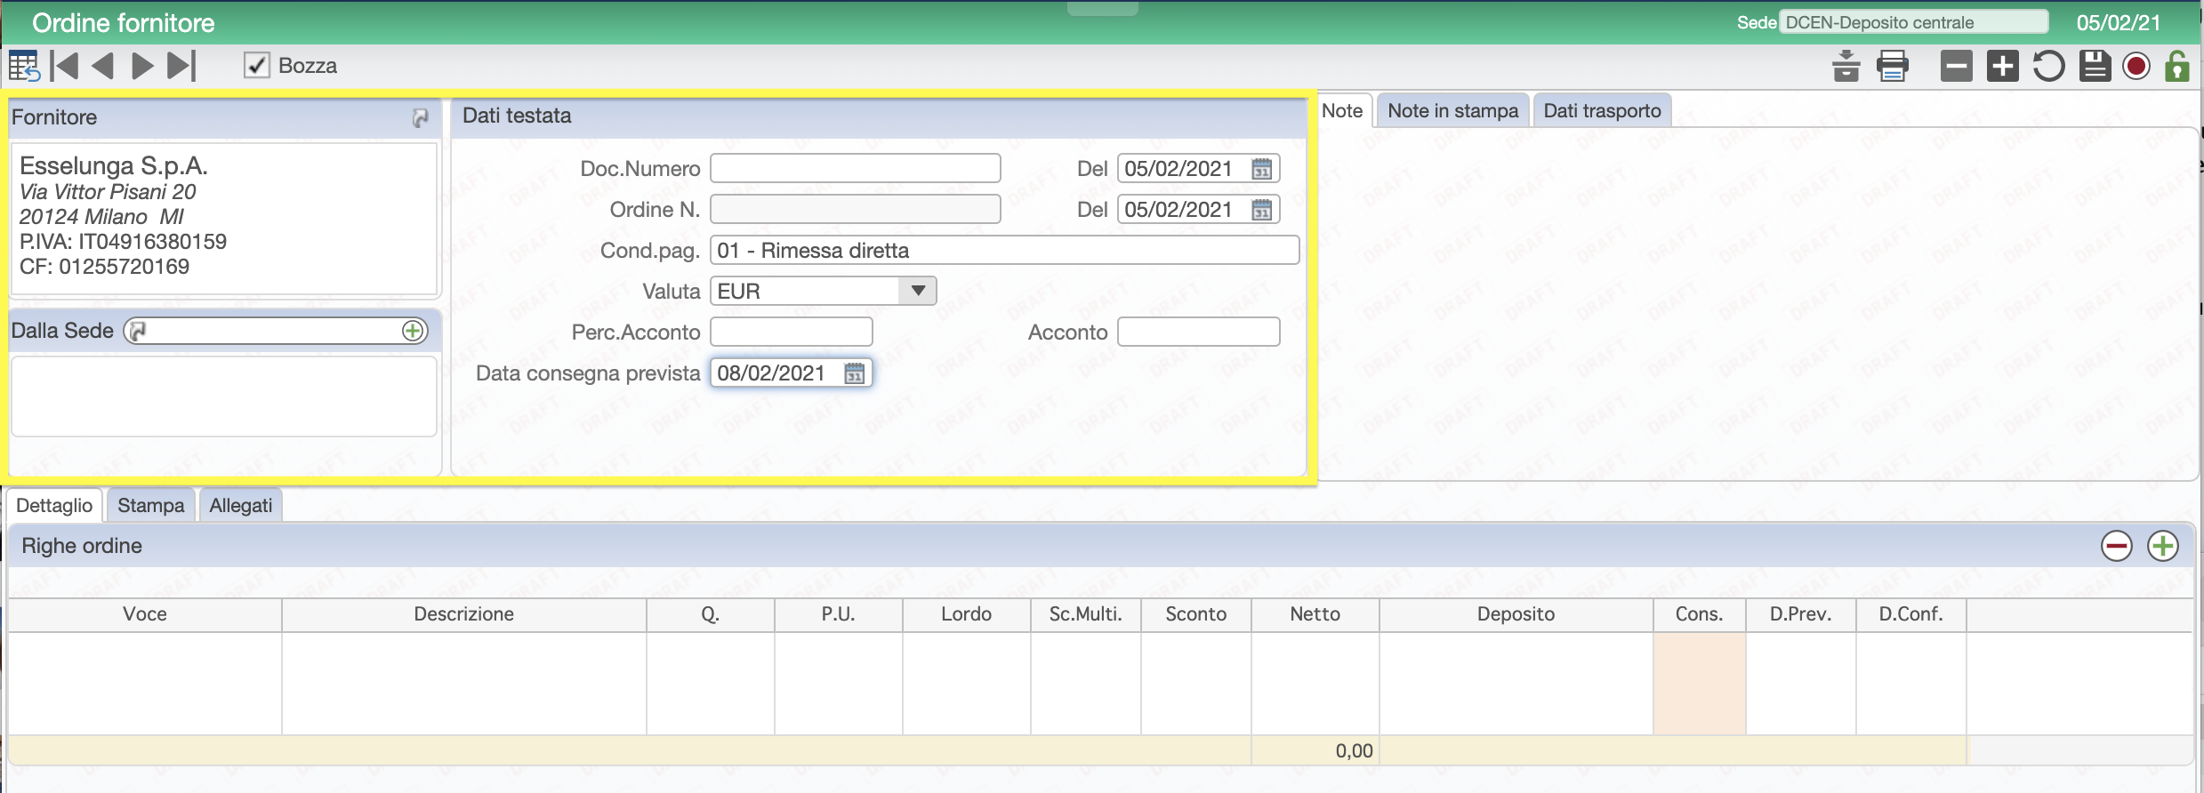
Task: Add order row with green plus
Action: pyautogui.click(x=2163, y=546)
